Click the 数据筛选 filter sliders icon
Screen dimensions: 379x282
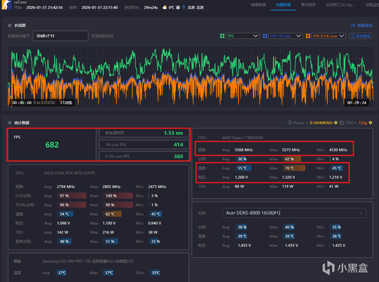(353, 26)
